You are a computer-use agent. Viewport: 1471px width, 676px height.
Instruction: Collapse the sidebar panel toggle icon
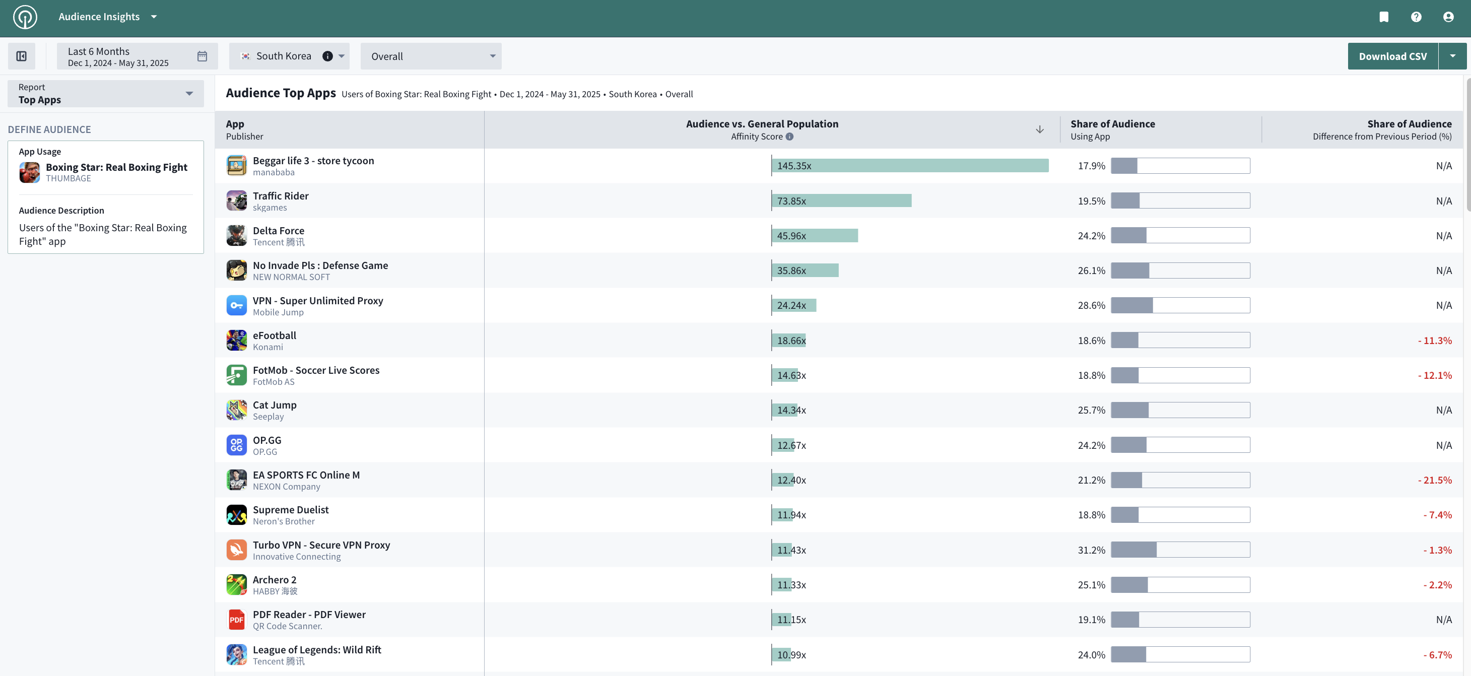coord(22,56)
